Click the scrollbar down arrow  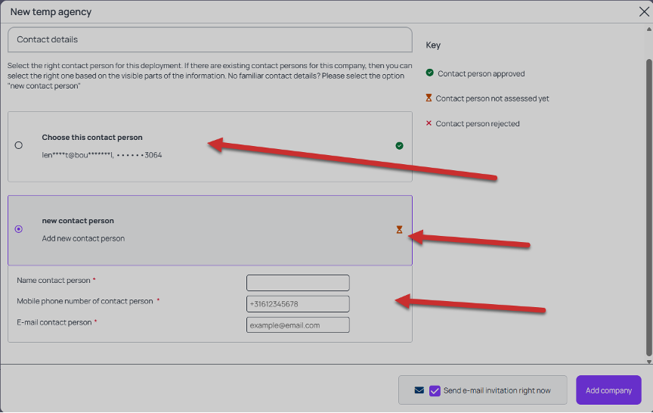tap(648, 362)
